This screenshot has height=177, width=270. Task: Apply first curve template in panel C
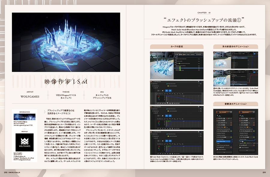point(165,119)
